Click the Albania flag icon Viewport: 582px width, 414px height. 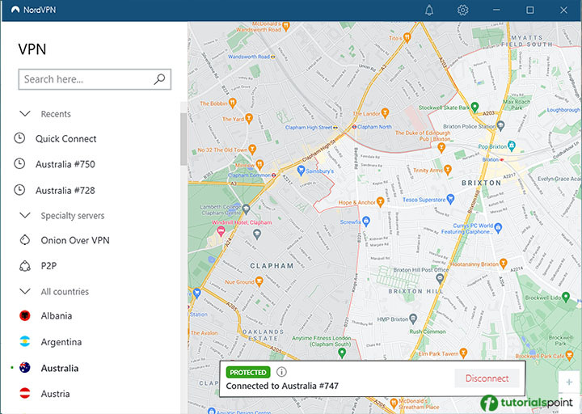(x=24, y=315)
